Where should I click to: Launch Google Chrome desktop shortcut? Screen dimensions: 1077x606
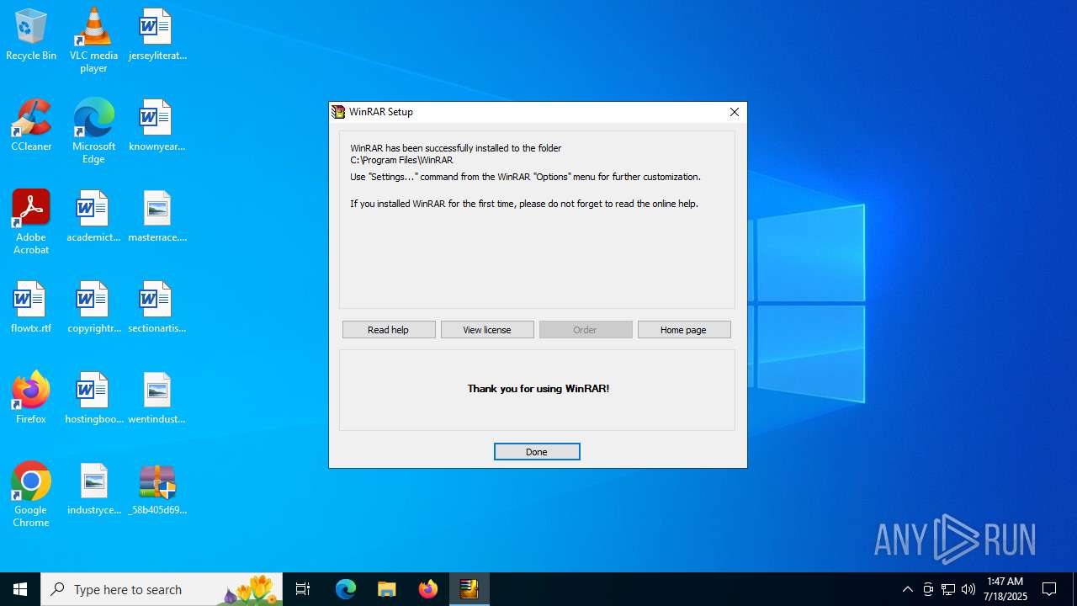[31, 495]
